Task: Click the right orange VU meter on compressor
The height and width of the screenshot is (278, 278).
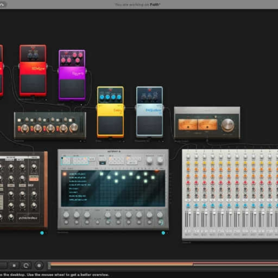Action: click(208, 125)
